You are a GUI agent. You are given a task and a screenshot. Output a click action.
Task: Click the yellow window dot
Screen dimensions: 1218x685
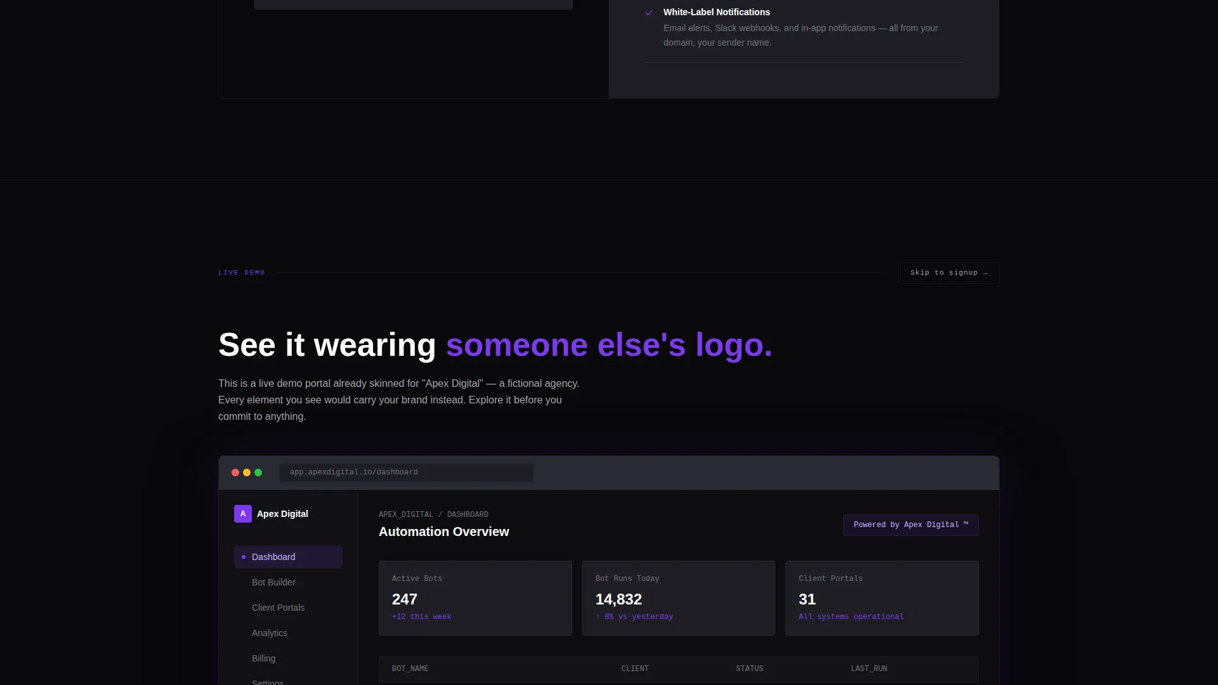tap(247, 473)
